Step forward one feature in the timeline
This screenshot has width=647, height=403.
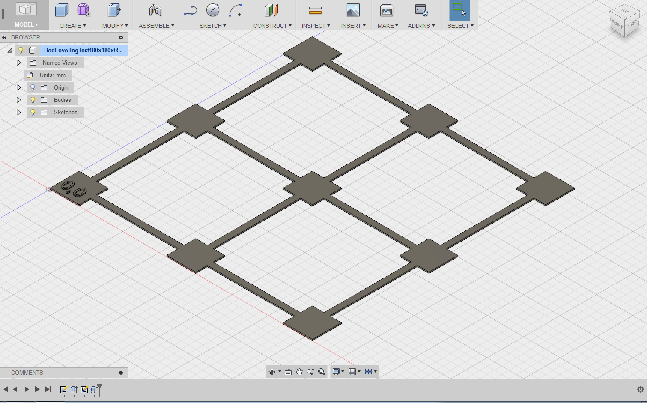coord(26,389)
